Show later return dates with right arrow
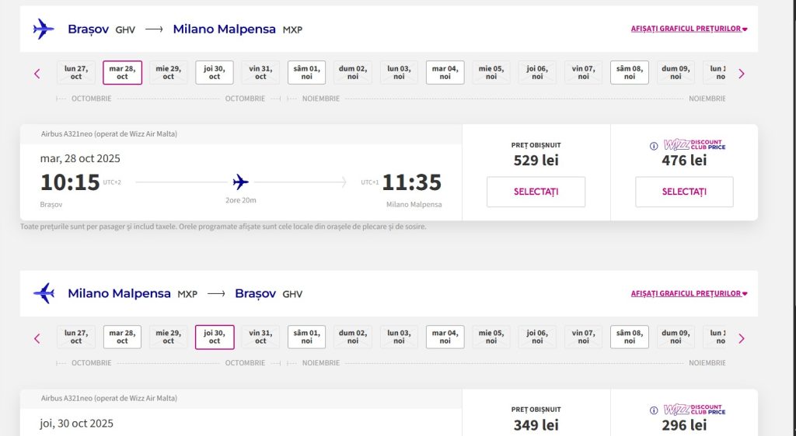796x436 pixels. (741, 338)
